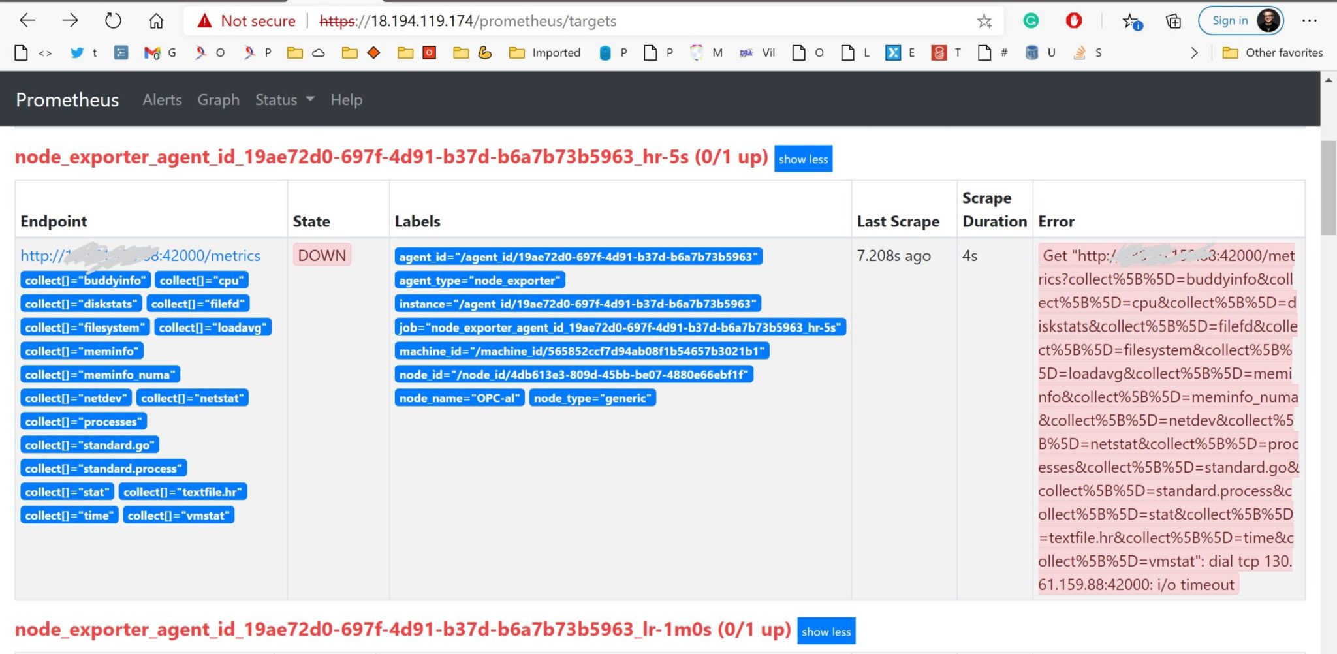Viewport: 1337px width, 654px height.
Task: Open the Favorites list icon
Action: click(x=1132, y=22)
